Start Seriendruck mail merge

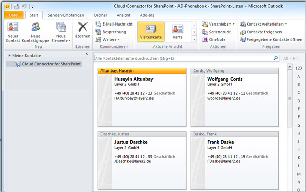(x=216, y=32)
